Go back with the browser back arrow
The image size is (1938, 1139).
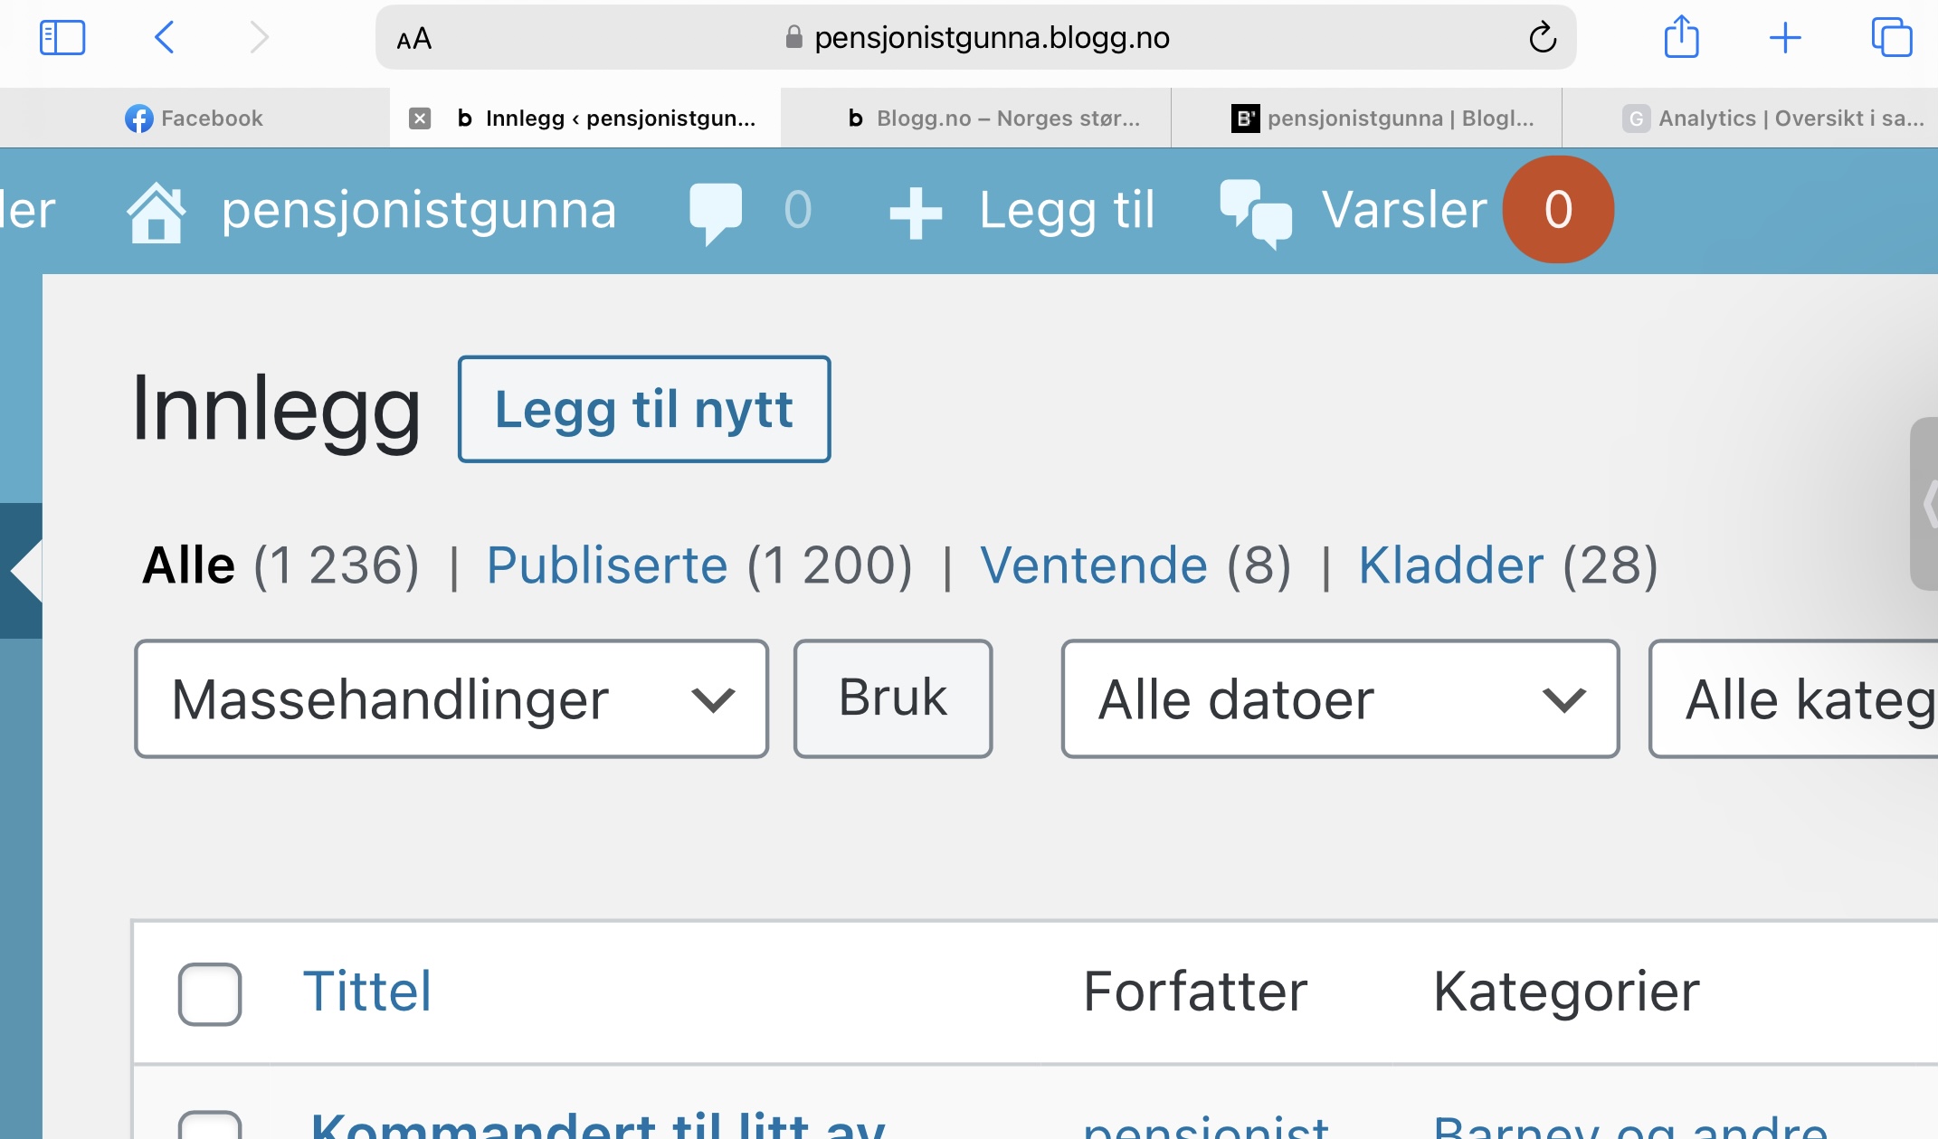(x=164, y=38)
